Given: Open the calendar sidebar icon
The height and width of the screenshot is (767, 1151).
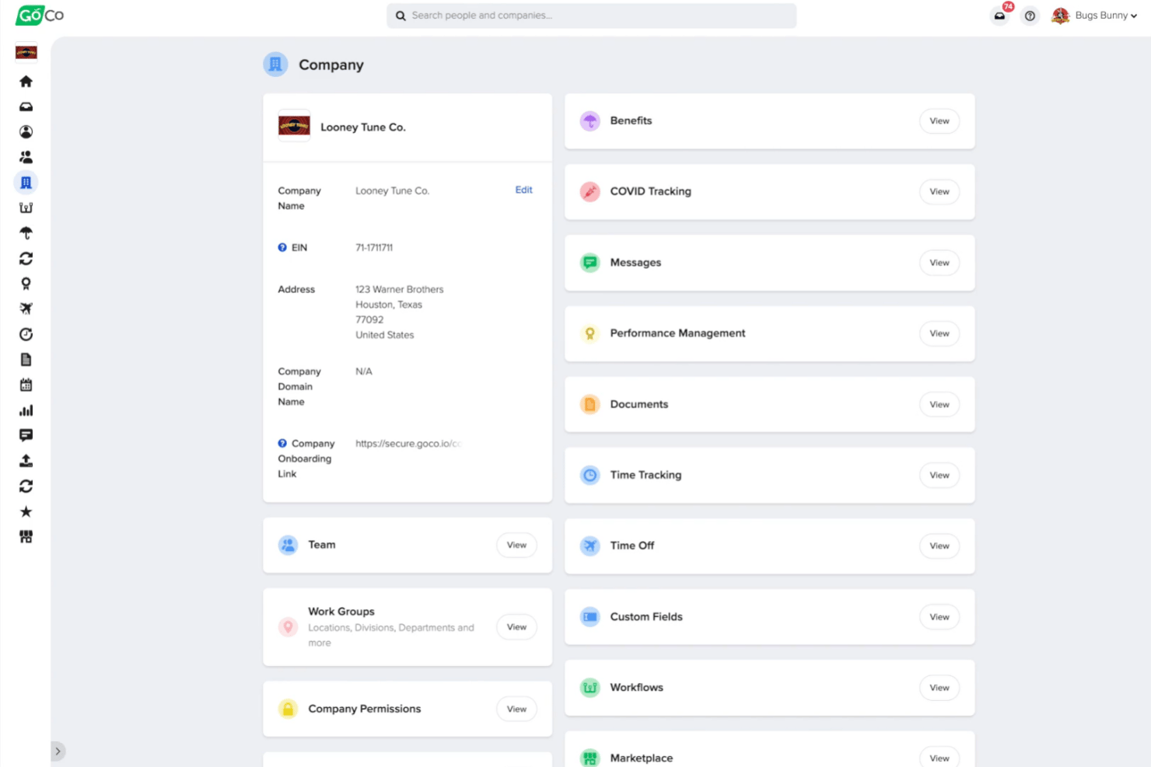Looking at the screenshot, I should [x=26, y=385].
